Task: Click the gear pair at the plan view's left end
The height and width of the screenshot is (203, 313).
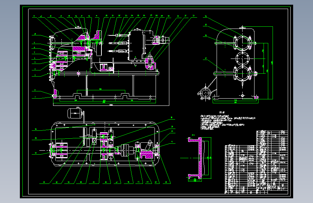Action: tap(61, 150)
